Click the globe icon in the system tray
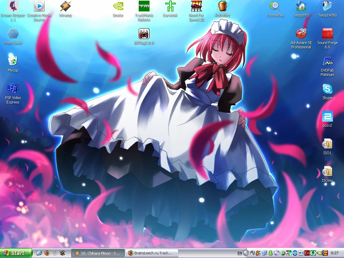This screenshot has height=258, width=344. pos(253,253)
